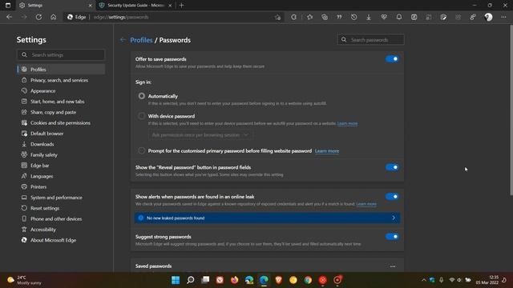Open the Windows Start menu
The width and height of the screenshot is (513, 288).
coord(176,280)
